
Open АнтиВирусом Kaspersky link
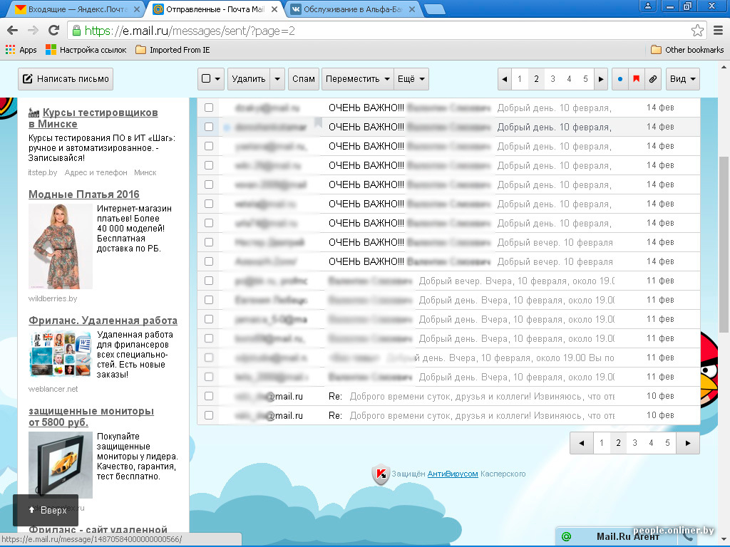[x=453, y=474]
